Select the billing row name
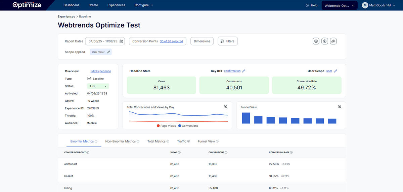Viewport: 403px width, 192px height. [x=68, y=188]
